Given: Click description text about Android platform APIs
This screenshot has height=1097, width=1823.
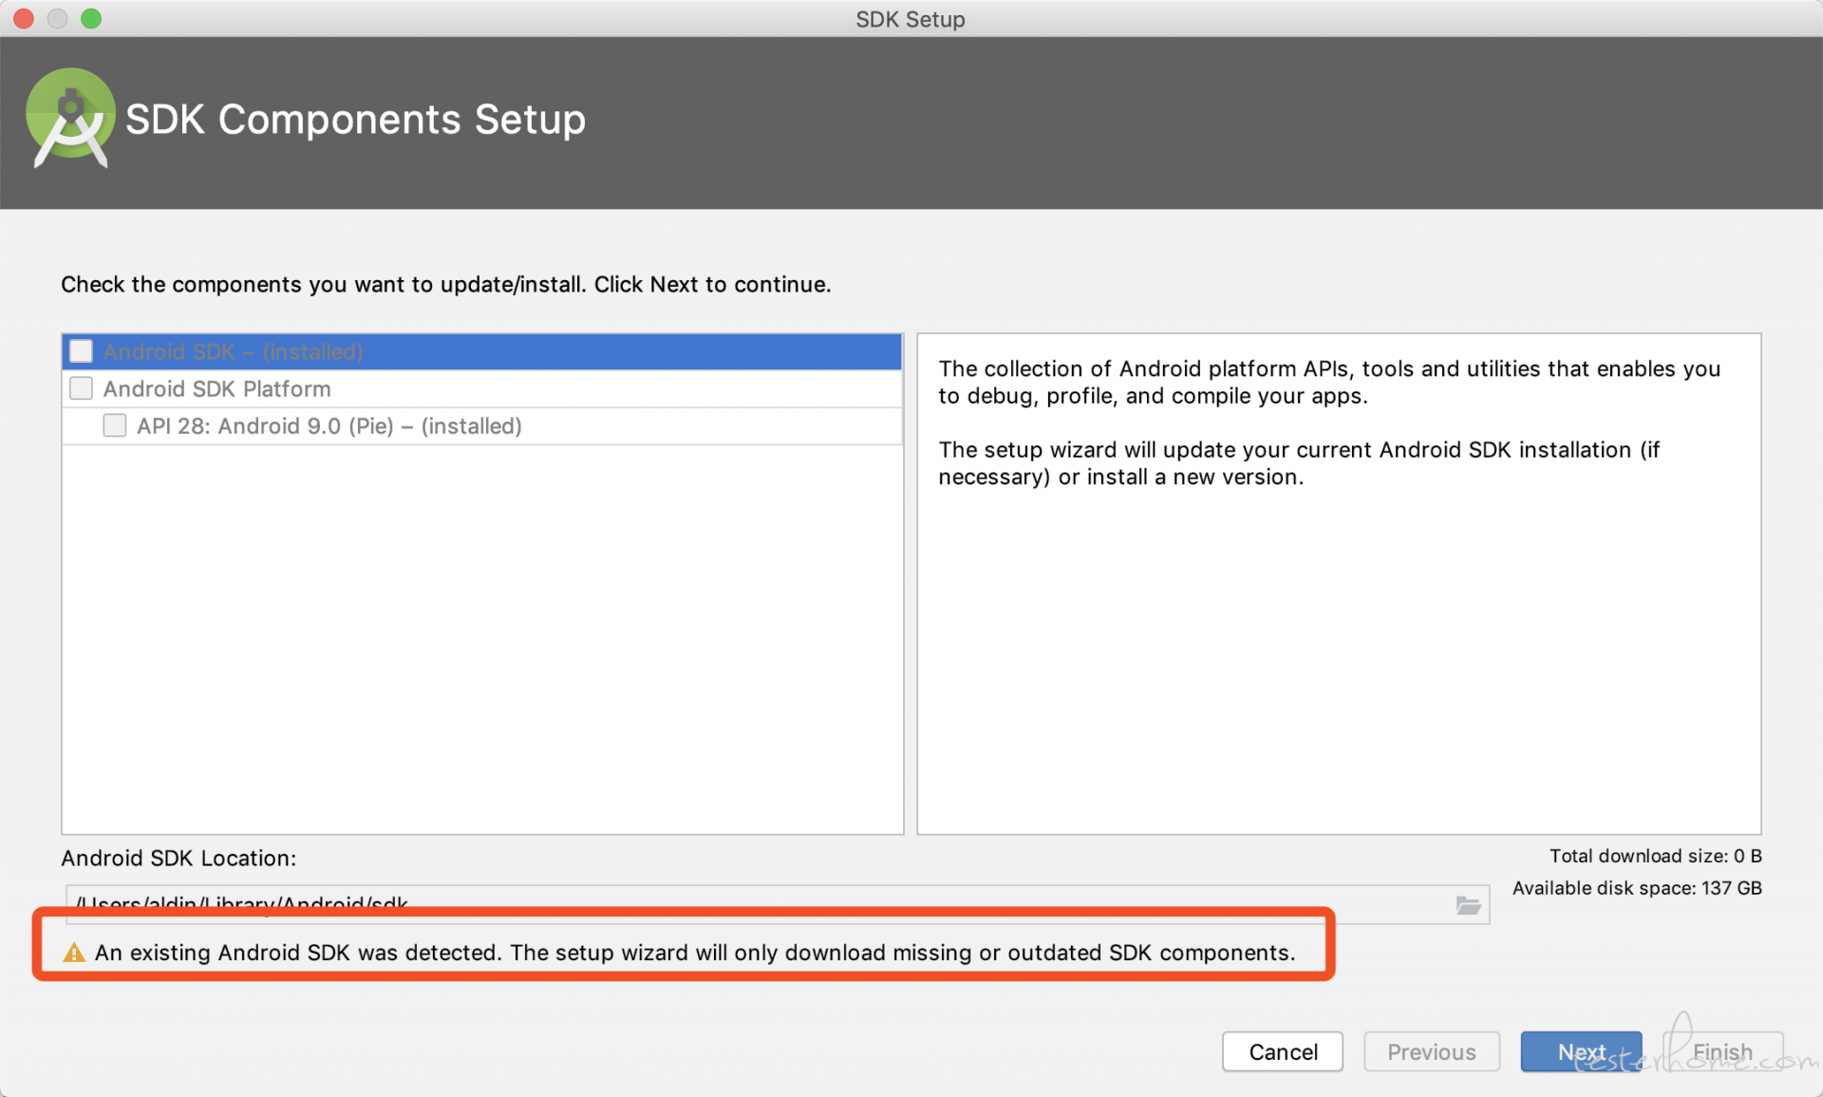Looking at the screenshot, I should pos(1329,382).
